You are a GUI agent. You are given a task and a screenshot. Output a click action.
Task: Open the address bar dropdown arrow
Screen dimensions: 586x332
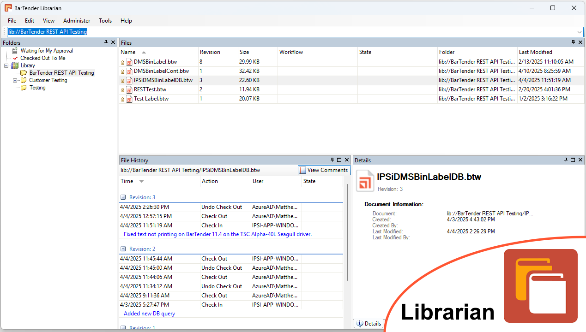pyautogui.click(x=580, y=32)
